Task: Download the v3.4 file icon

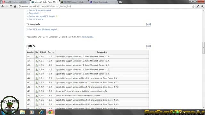Action: point(37,100)
